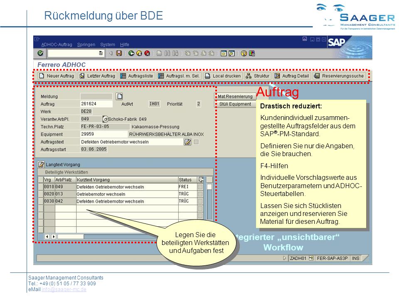Select the row selector for operation 0030
Screen dimensions: 399x299
click(x=41, y=201)
